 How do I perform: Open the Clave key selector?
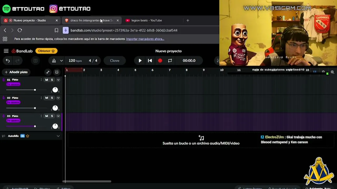point(115,61)
